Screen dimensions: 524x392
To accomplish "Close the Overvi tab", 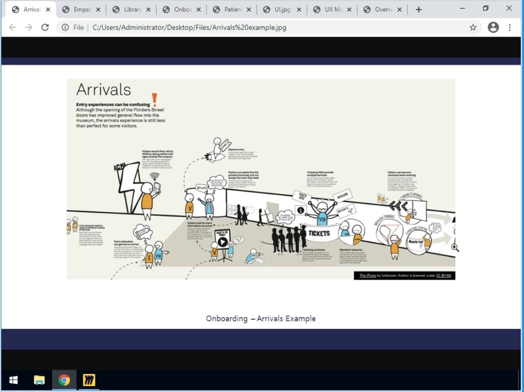I will [399, 10].
